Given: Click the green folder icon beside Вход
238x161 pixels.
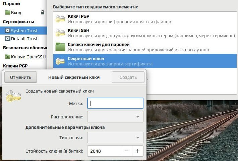Looking at the screenshot, I should [7, 12].
